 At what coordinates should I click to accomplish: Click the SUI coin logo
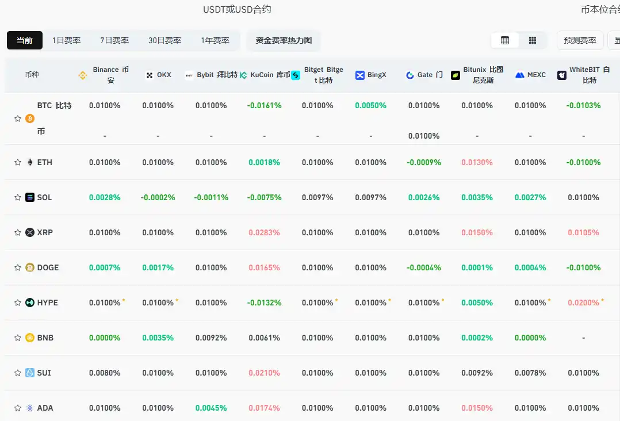point(30,373)
